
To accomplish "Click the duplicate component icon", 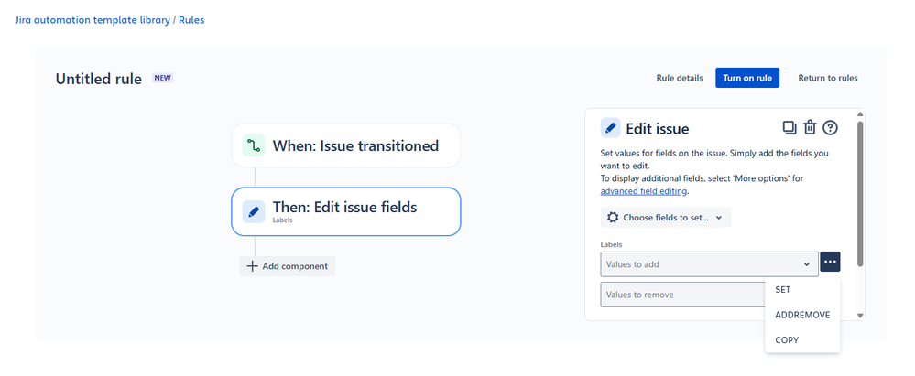I will (789, 128).
